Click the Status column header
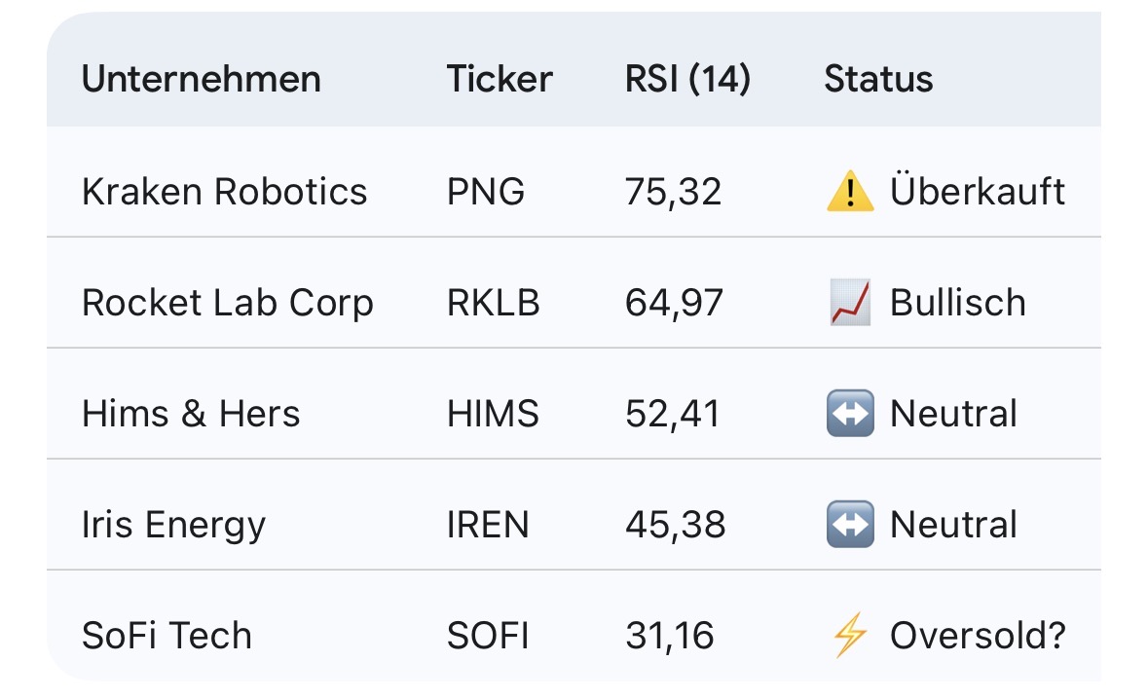The width and height of the screenshot is (1148, 698). 878,79
